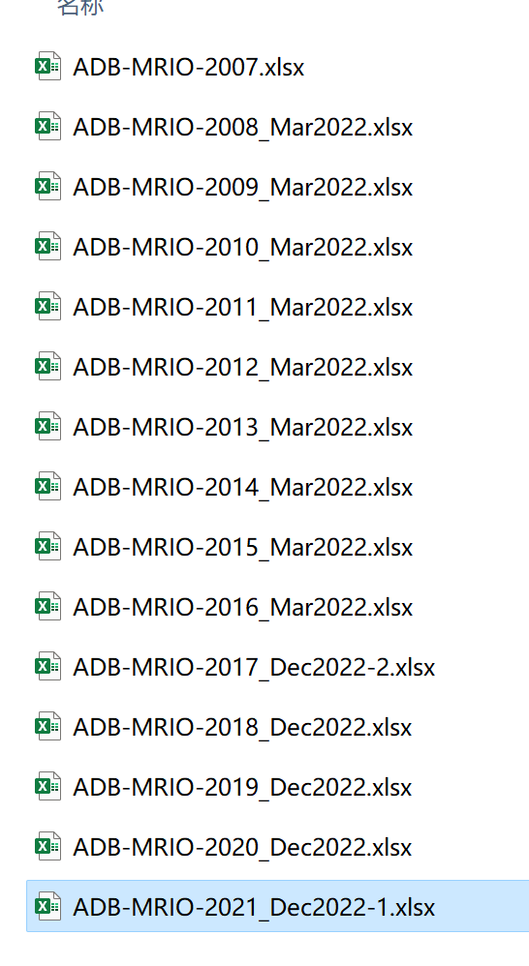Click Excel icon beside ADB-MRIO-2010_Mar2022.xlsx
The height and width of the screenshot is (966, 529).
[47, 247]
